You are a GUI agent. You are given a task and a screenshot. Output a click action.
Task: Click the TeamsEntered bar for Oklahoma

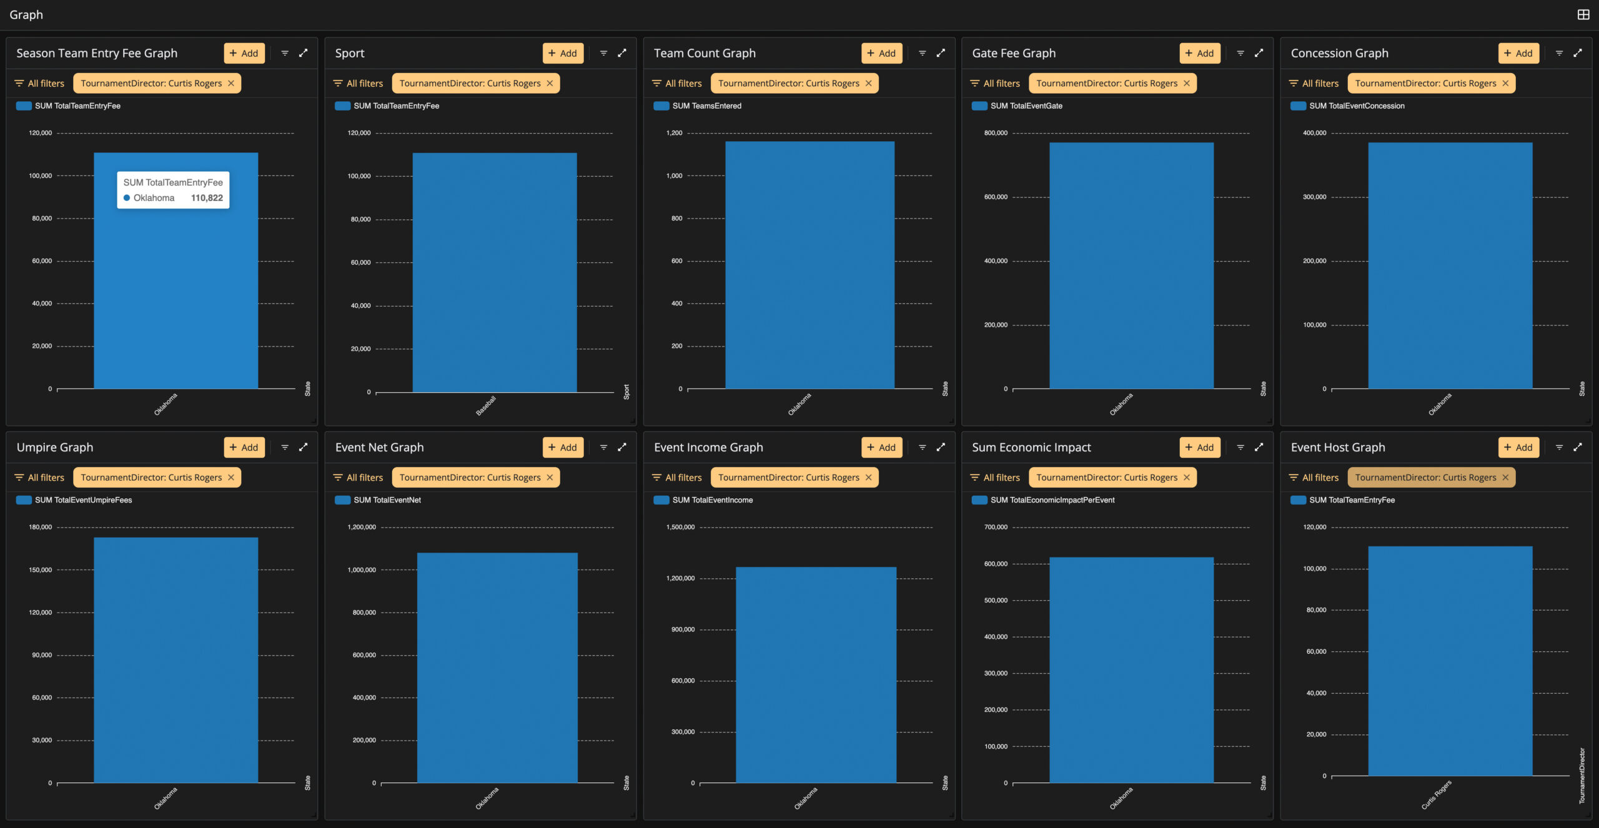[x=809, y=265]
